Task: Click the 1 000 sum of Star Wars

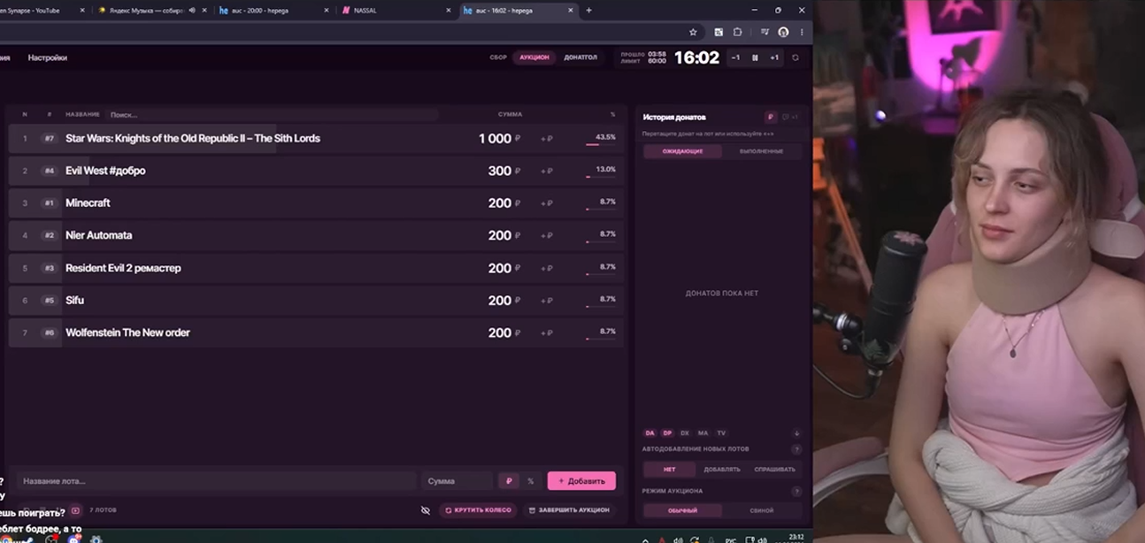Action: tap(496, 139)
